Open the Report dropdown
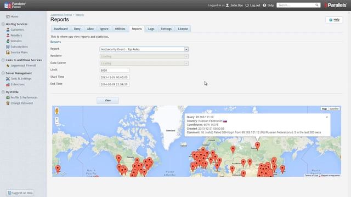This screenshot has width=351, height=197. pyautogui.click(x=144, y=49)
